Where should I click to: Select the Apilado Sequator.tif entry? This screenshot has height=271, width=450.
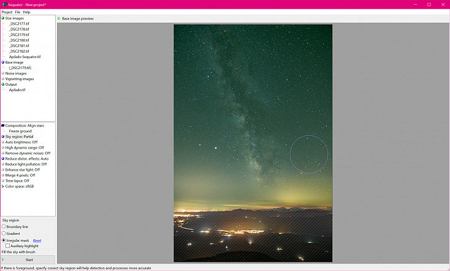25,57
